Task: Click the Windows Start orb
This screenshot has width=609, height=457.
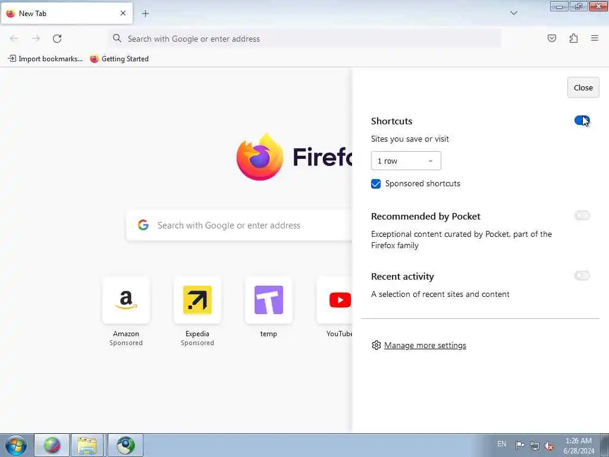Action: (16, 445)
